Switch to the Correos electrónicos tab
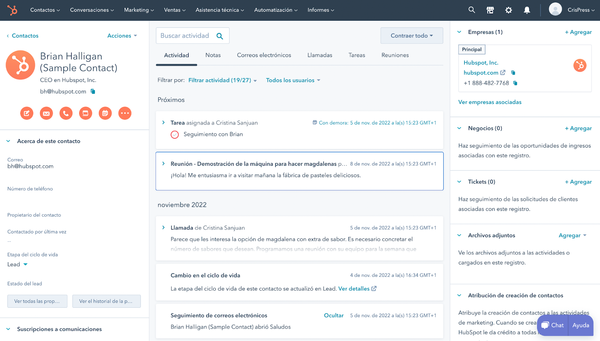Screen dimensions: 600x341 (x=264, y=55)
